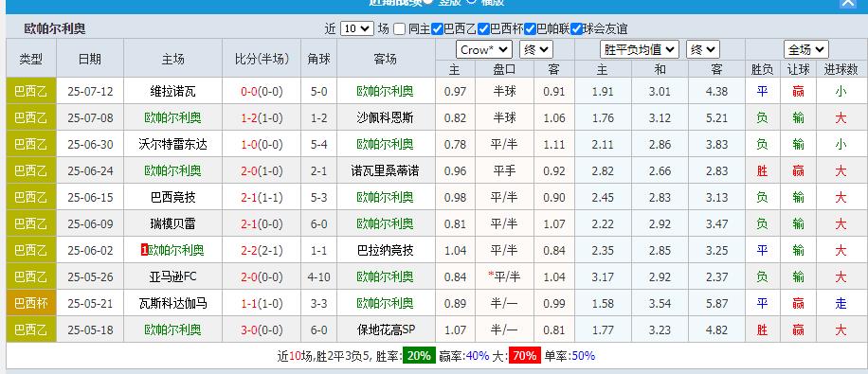Screen dimensions: 868x374
Task: Click the 50% odd rate value
Action: pyautogui.click(x=583, y=356)
